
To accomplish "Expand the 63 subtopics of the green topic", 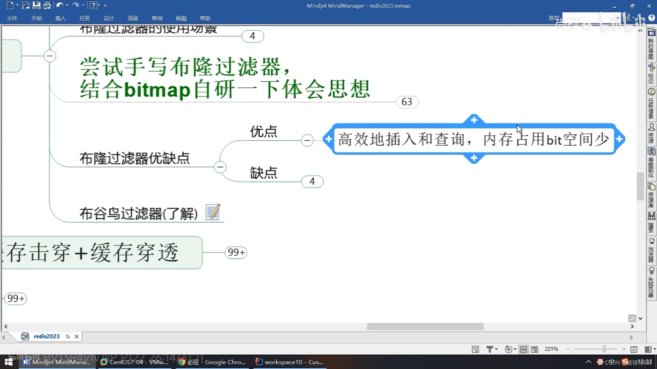I will pyautogui.click(x=407, y=102).
